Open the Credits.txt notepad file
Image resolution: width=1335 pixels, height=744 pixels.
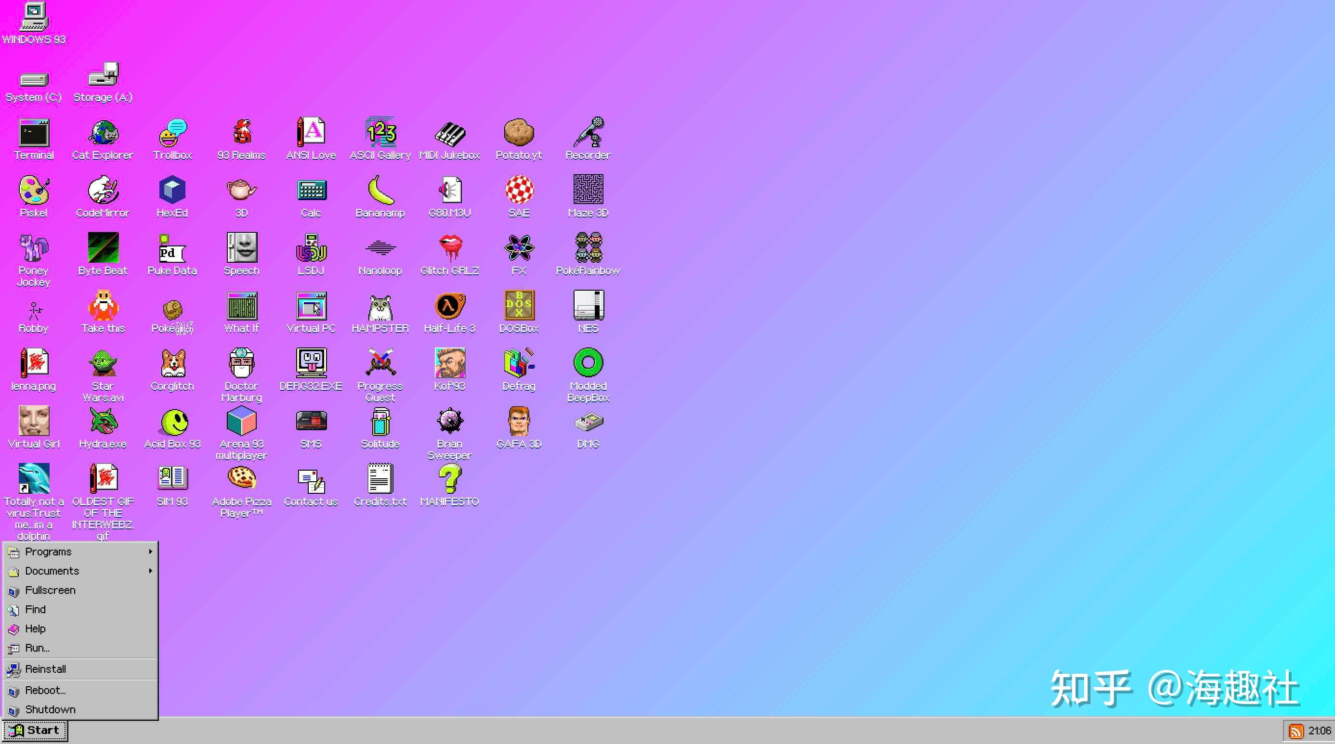click(x=380, y=479)
